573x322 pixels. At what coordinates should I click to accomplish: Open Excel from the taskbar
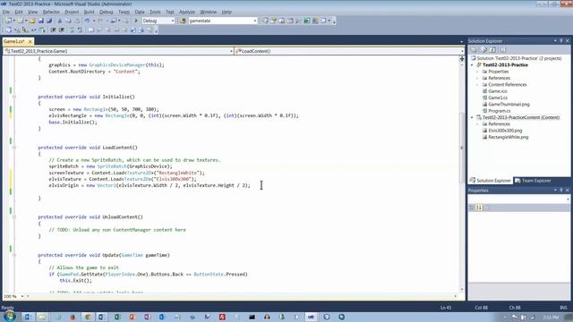click(117, 317)
